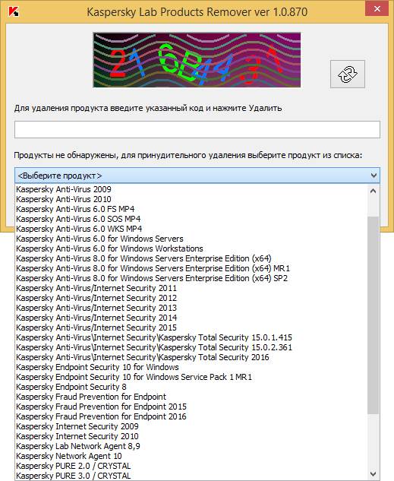Choose Kaspersky Anti-Virus 6.0 WKS MP4

coord(191,229)
